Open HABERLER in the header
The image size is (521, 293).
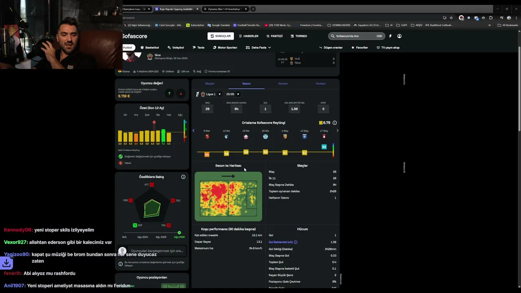(x=249, y=36)
